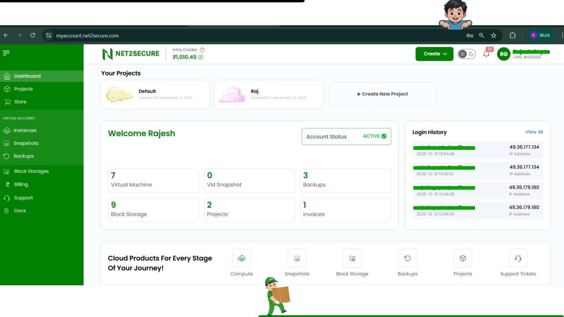Image resolution: width=564 pixels, height=317 pixels.
Task: Click the Create New Project button
Action: (382, 94)
